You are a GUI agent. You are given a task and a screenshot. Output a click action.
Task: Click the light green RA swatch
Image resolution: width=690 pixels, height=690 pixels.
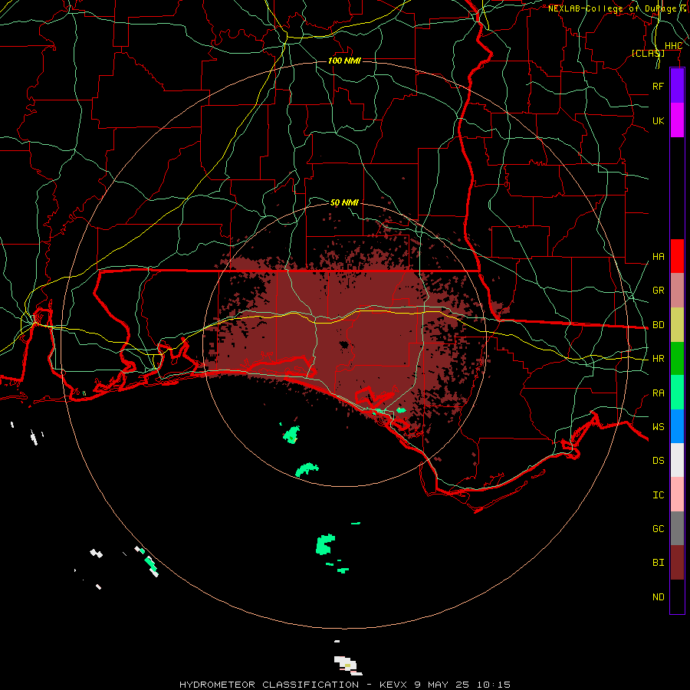tap(677, 393)
